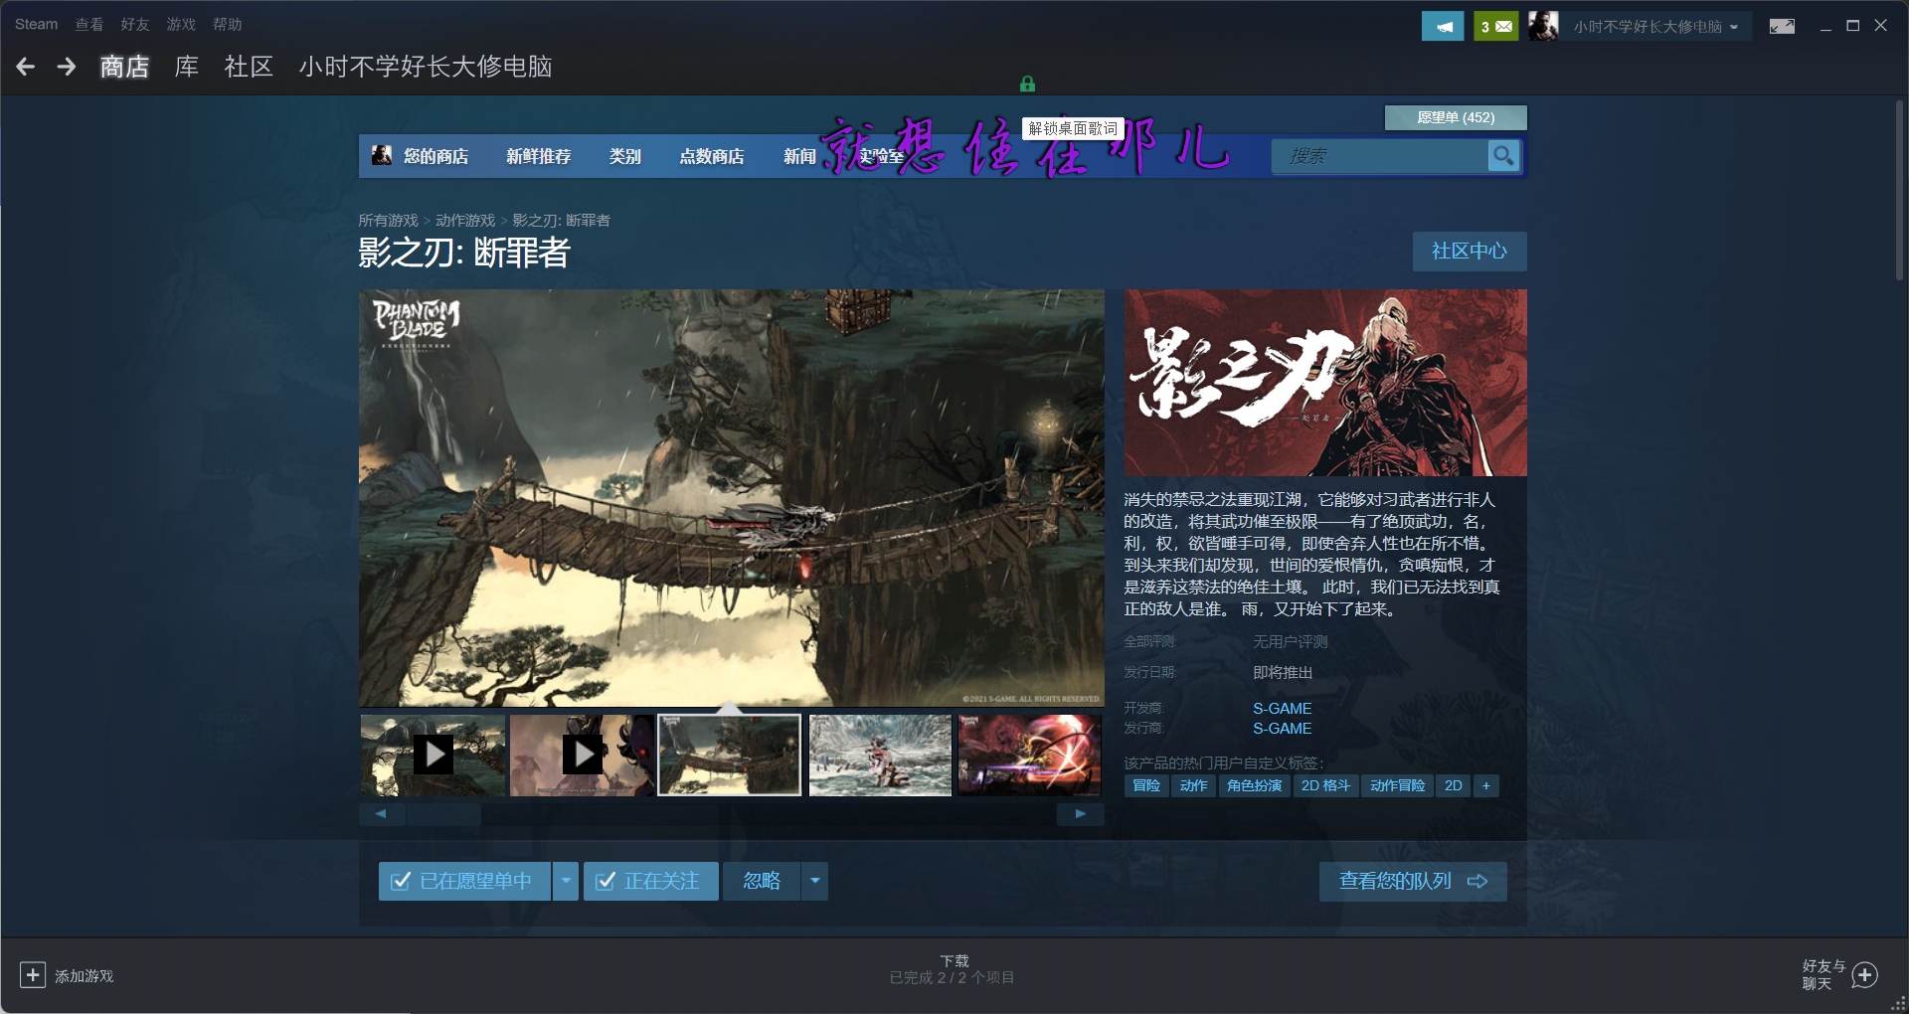This screenshot has height=1014, width=1909.
Task: Click the 忽略 button
Action: pos(762,881)
